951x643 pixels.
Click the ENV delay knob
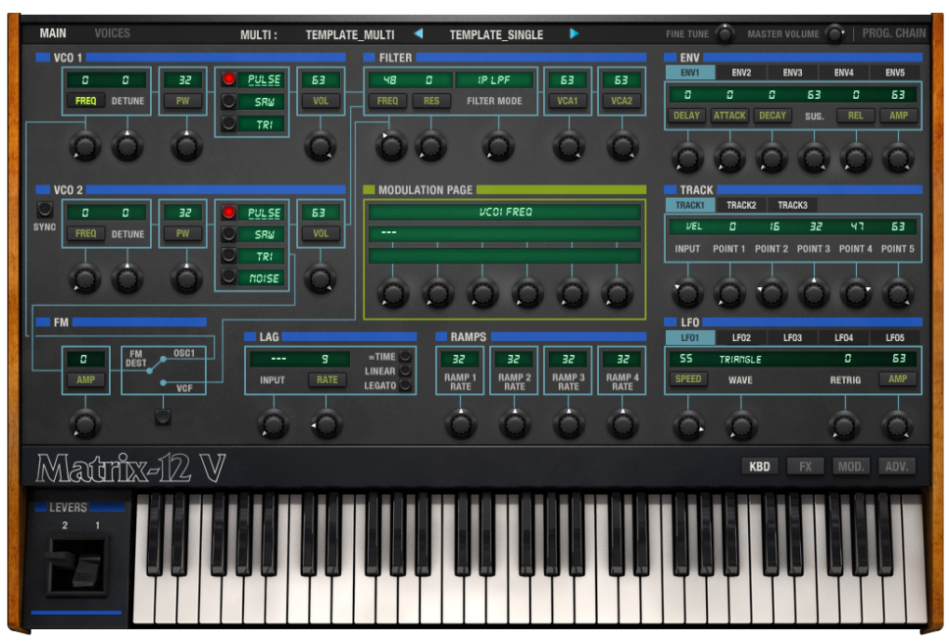pos(687,159)
